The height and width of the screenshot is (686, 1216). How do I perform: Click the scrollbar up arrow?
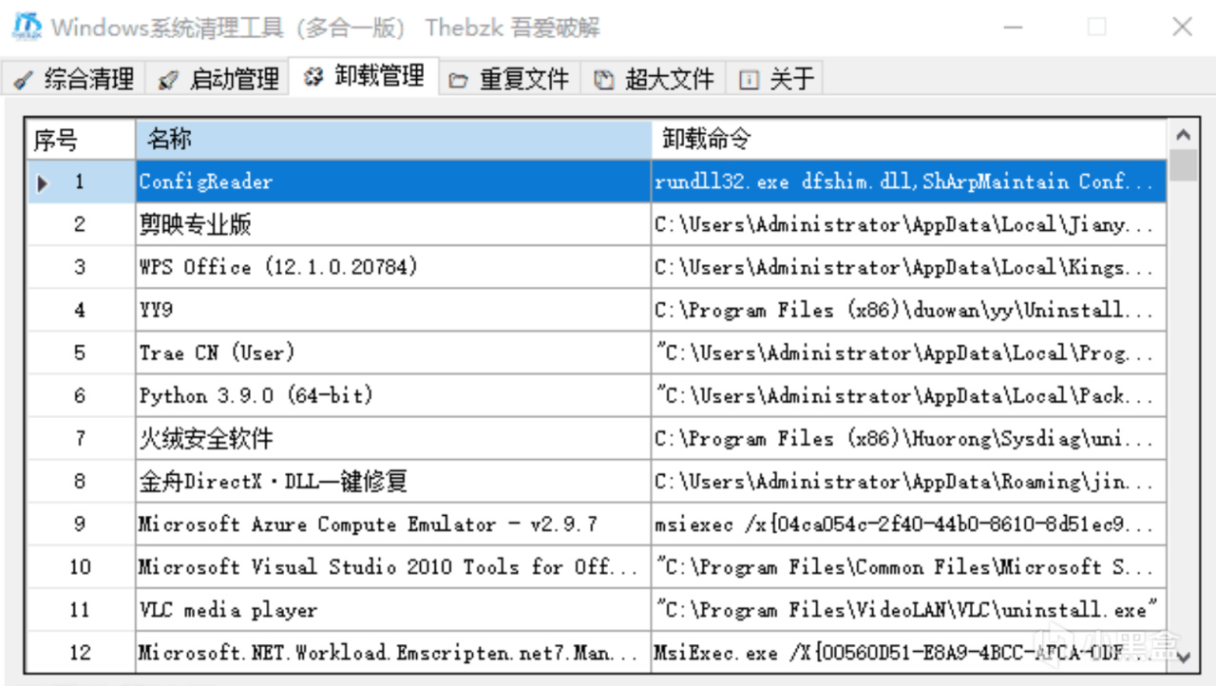pyautogui.click(x=1183, y=136)
